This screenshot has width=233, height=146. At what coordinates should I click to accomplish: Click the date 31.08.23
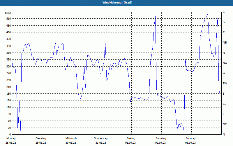coord(101,143)
